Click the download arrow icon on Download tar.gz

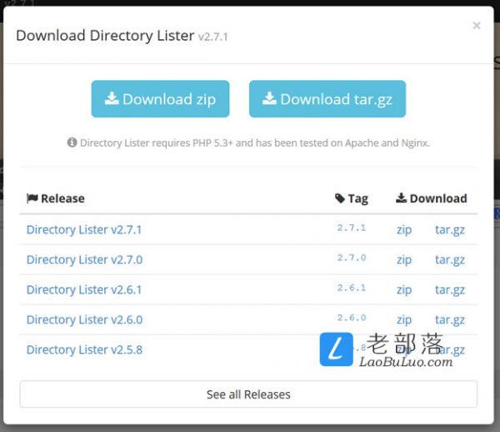click(x=269, y=98)
